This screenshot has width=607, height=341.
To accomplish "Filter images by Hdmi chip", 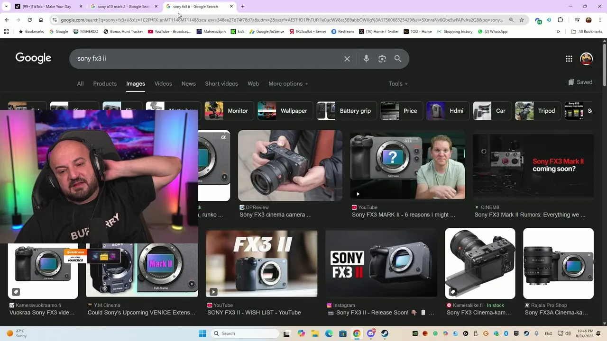I will pyautogui.click(x=447, y=111).
